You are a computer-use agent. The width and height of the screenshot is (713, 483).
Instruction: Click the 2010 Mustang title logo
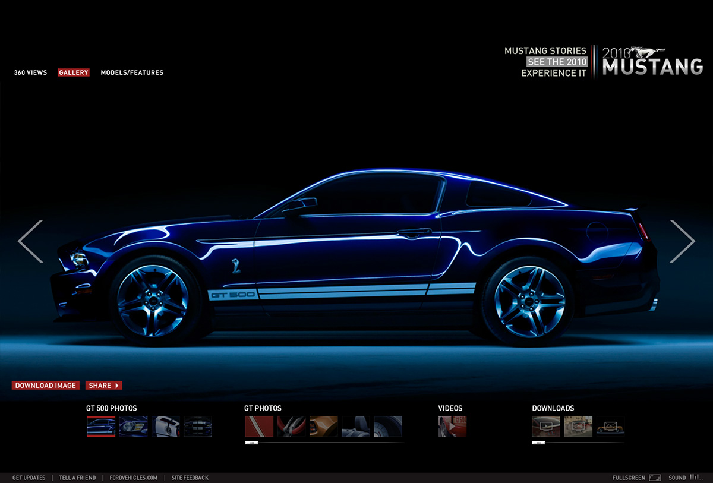pos(652,61)
